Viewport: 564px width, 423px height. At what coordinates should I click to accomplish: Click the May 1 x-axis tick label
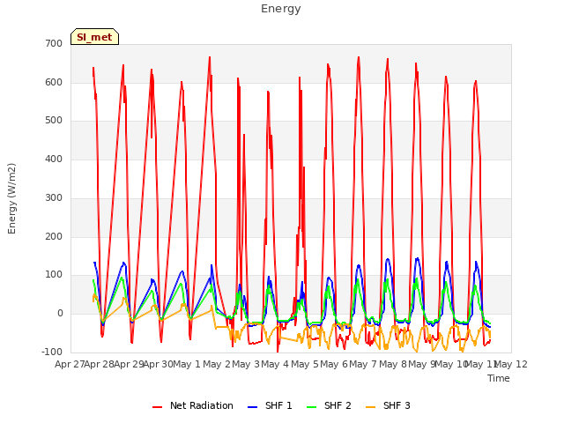[x=187, y=364]
